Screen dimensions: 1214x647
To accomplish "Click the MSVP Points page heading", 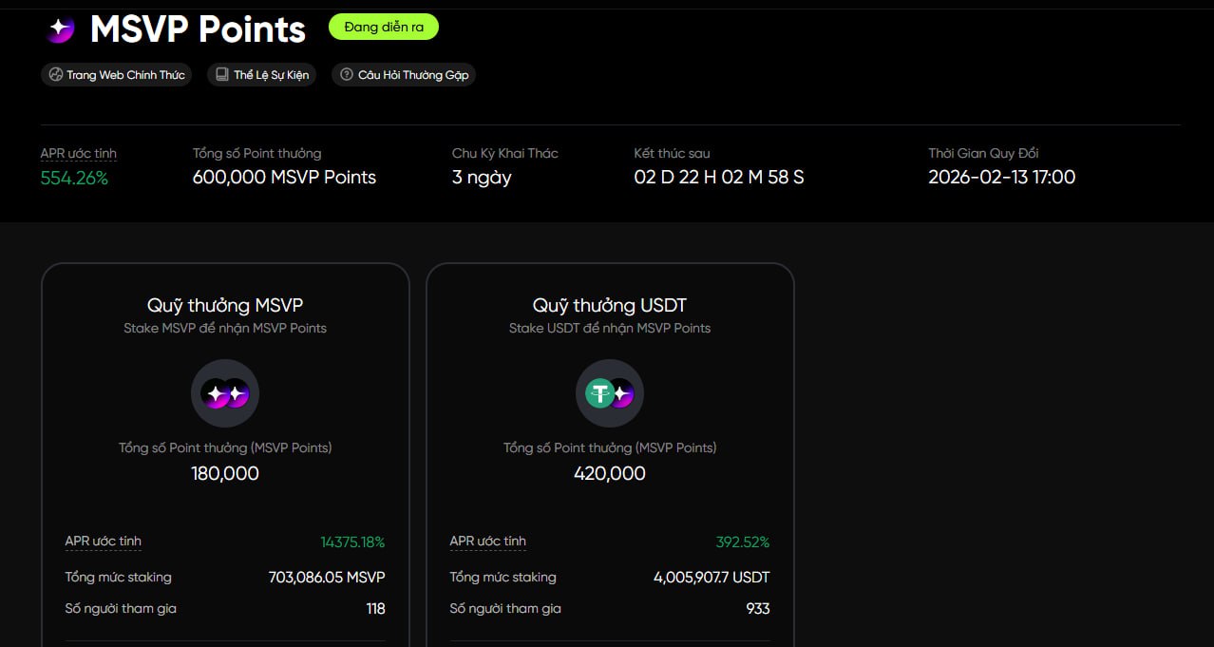I will click(x=198, y=29).
